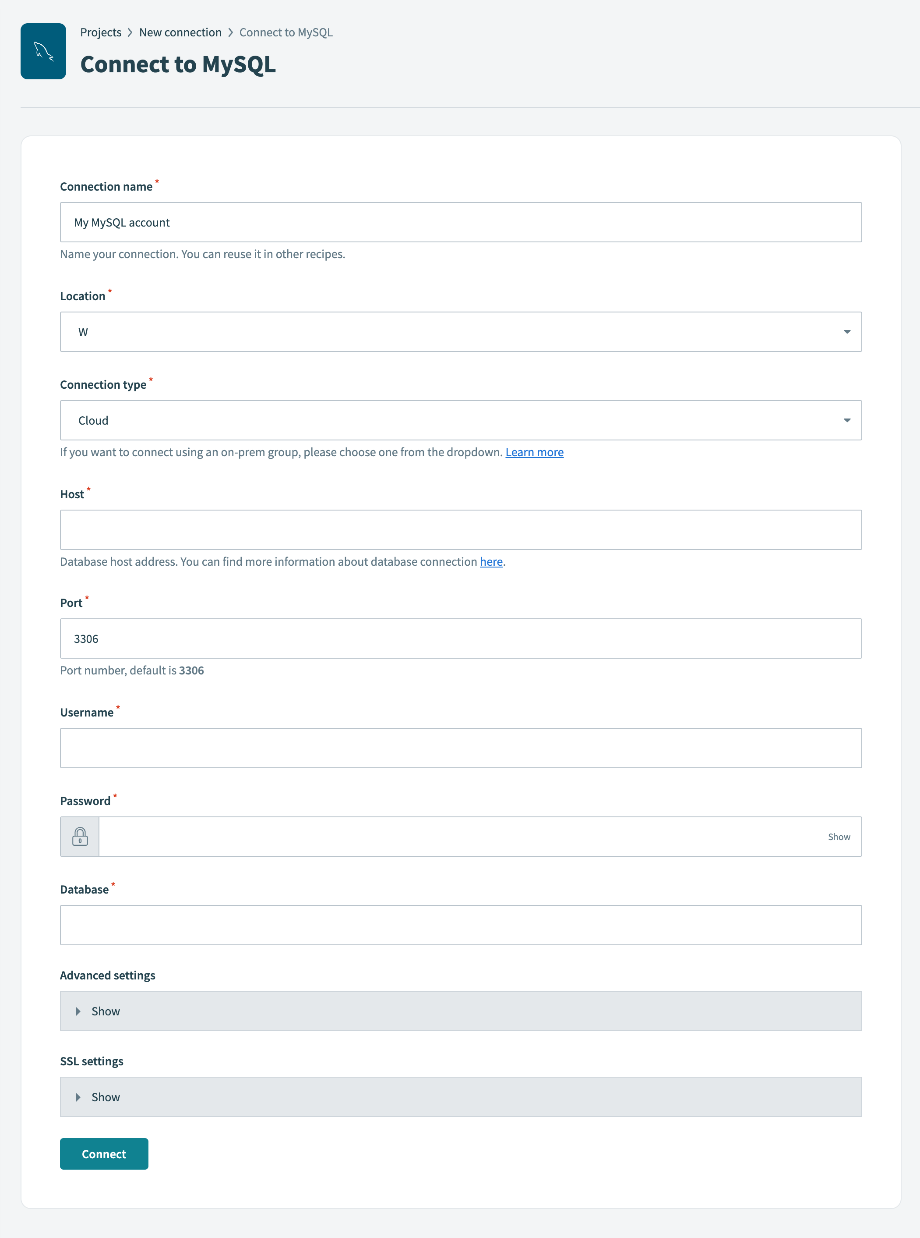Viewport: 920px width, 1238px height.
Task: Open the Learn more link
Action: pos(534,451)
